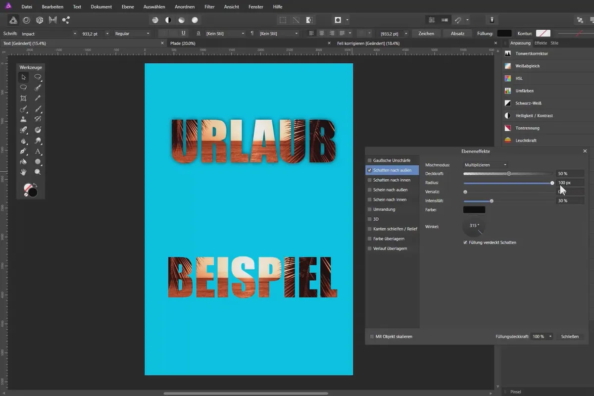Click the black Farbe shadow color swatch
The image size is (594, 396).
click(x=474, y=210)
